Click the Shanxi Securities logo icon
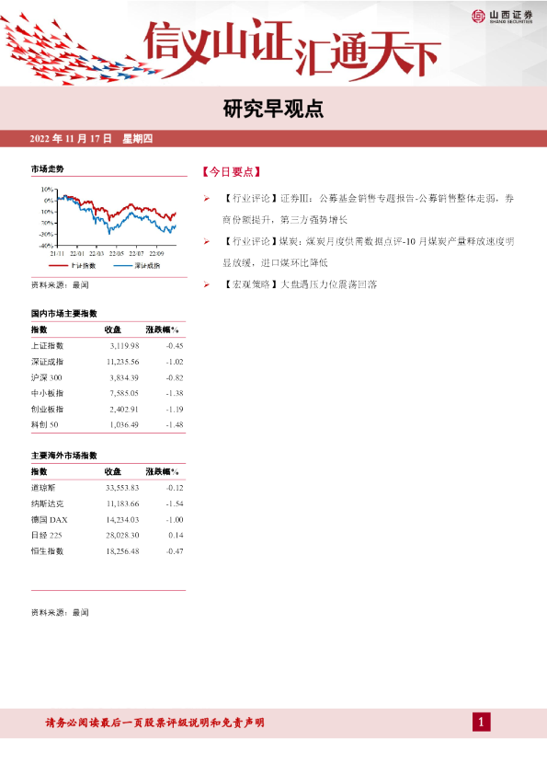This screenshot has height=775, width=547. pyautogui.click(x=478, y=17)
